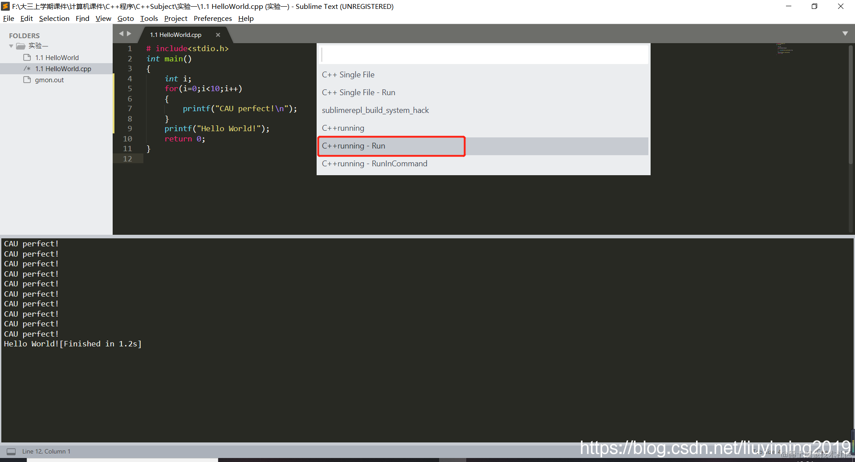Click the printf("Hello World!") line
Screen dimensions: 855x462
point(217,129)
